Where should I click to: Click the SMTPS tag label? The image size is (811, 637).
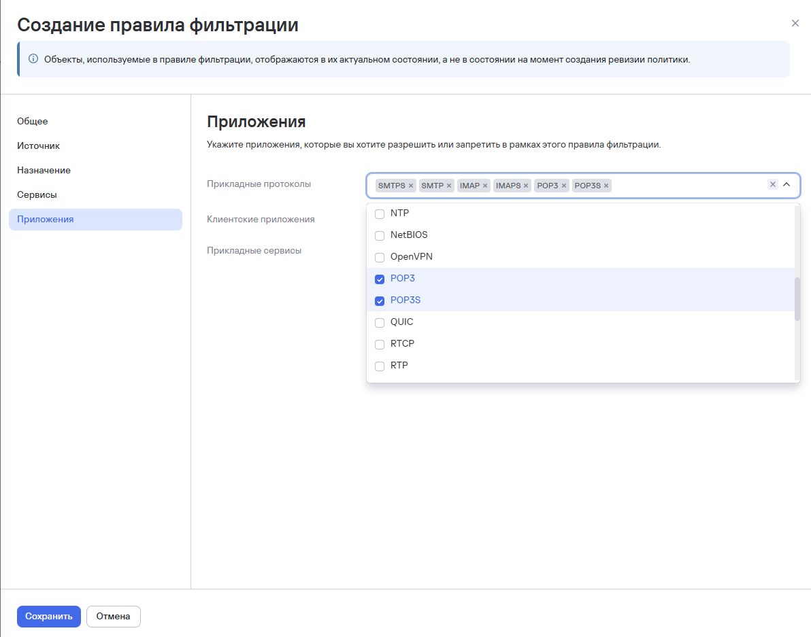[x=391, y=186]
